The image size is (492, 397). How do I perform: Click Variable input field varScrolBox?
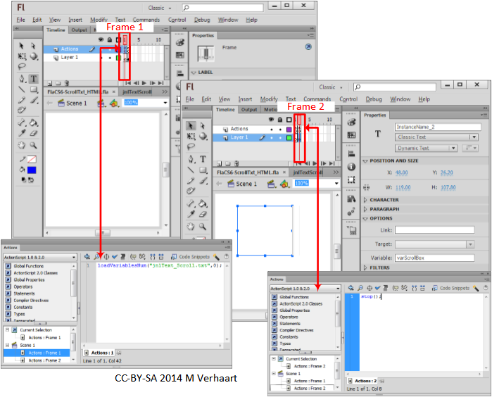coord(434,258)
